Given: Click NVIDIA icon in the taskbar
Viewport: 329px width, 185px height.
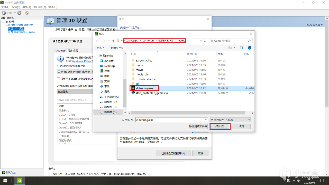Looking at the screenshot, I should pyautogui.click(x=20, y=180).
